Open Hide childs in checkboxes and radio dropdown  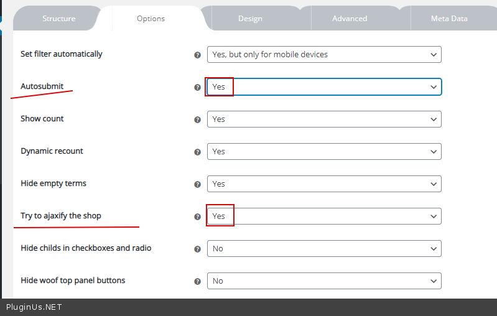(x=324, y=249)
